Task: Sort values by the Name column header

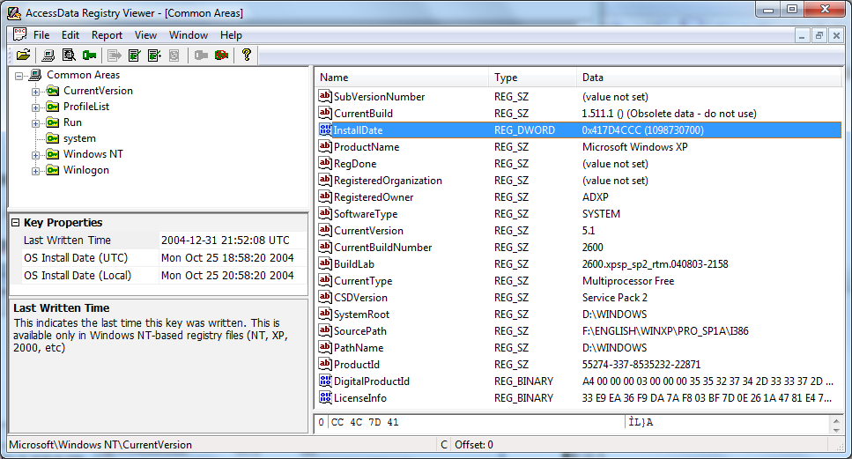Action: (x=402, y=78)
